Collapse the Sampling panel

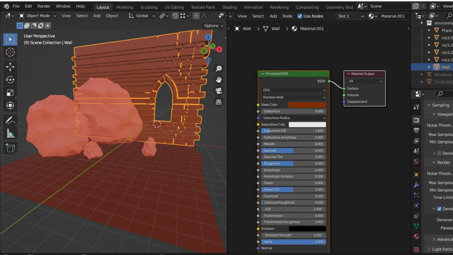[x=429, y=105]
